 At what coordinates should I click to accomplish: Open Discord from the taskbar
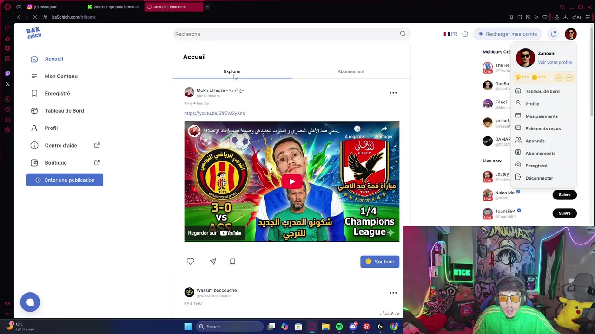[353, 327]
